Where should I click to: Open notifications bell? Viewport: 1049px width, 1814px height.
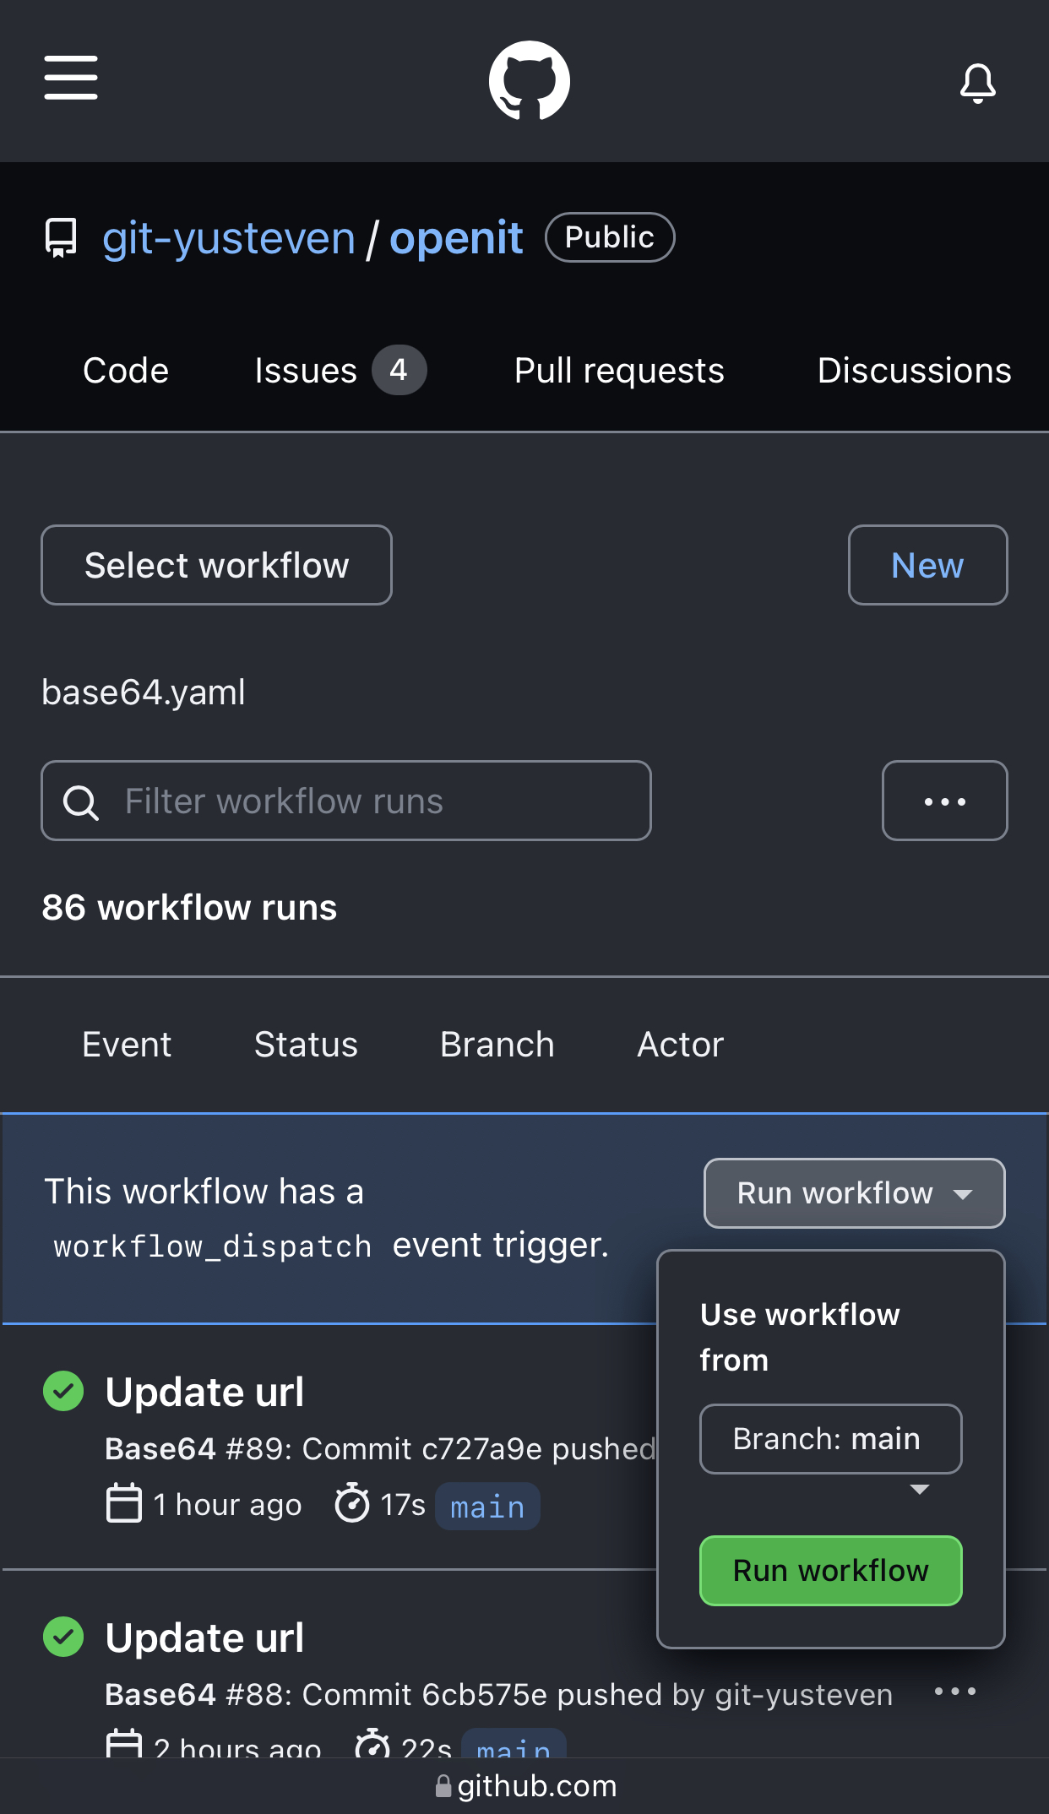coord(977,83)
